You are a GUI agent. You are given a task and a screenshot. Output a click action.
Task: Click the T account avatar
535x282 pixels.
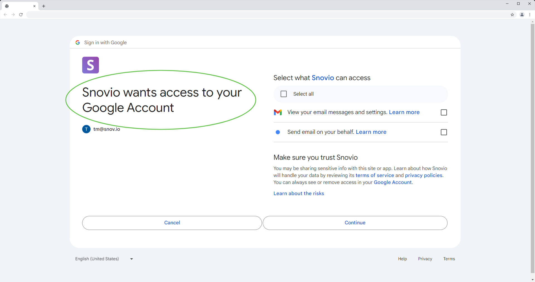[86, 129]
